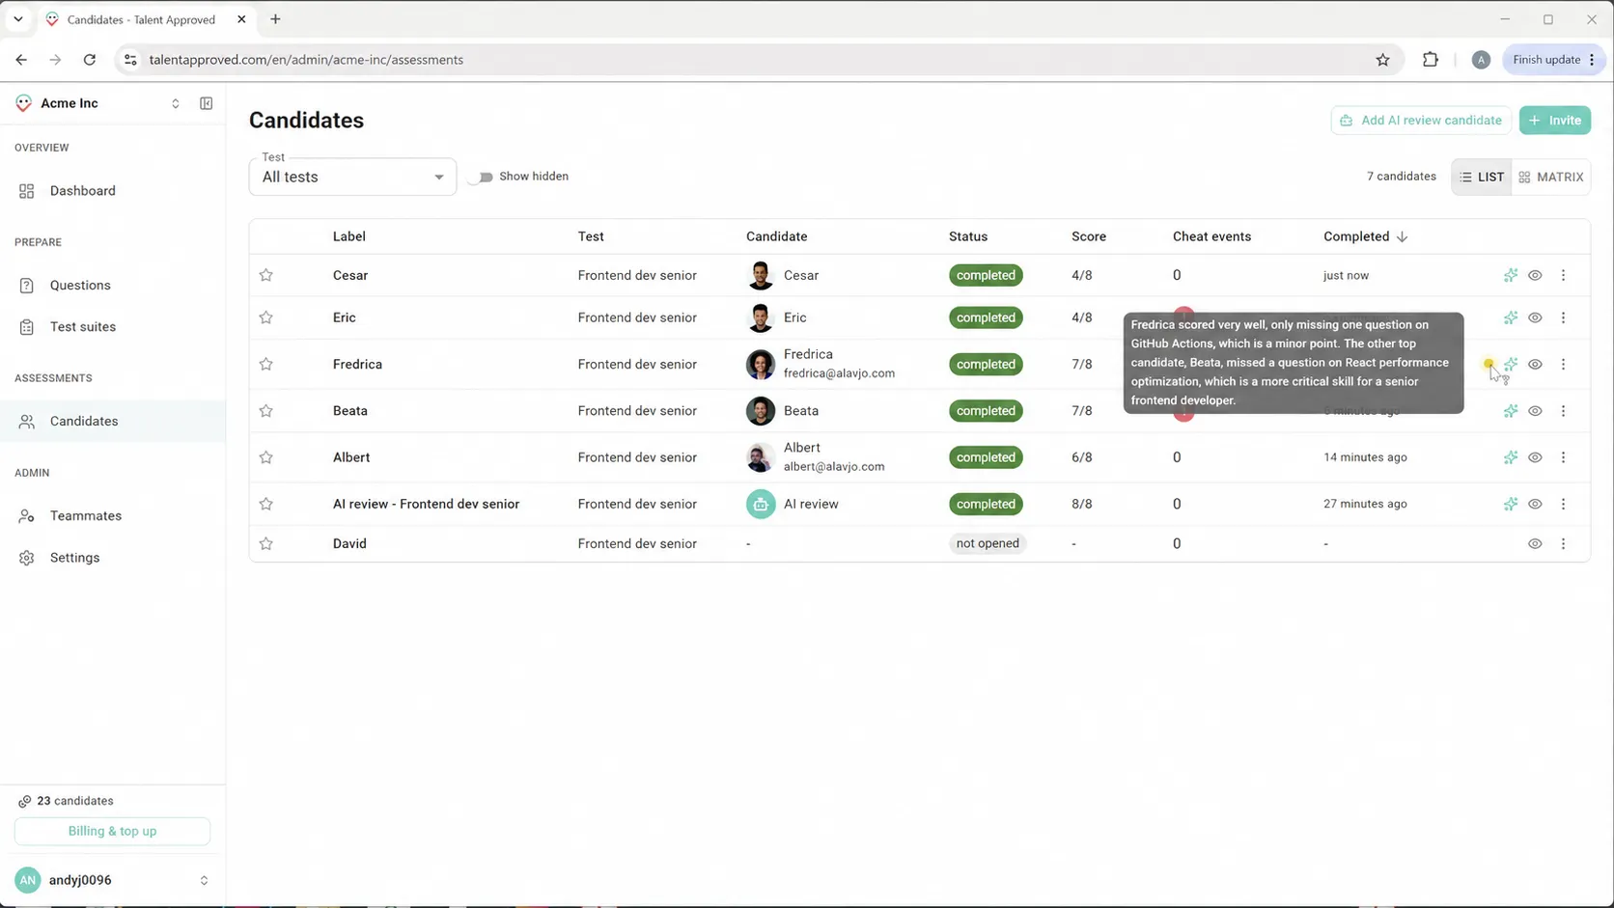
Task: Click the Score column header
Action: point(1089,236)
